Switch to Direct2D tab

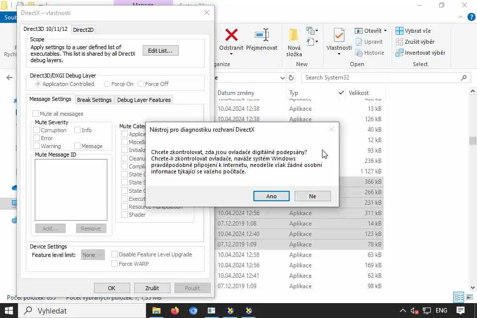[x=83, y=30]
